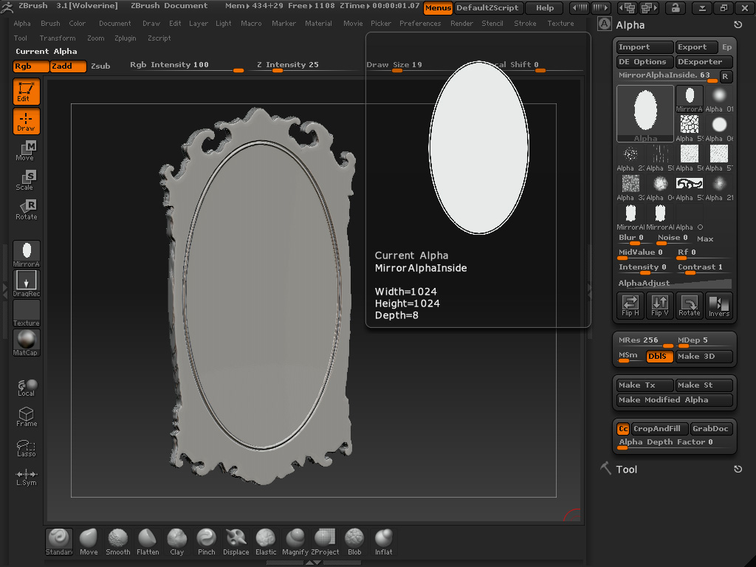This screenshot has height=567, width=756.
Task: Open the Texture selector slot
Action: (x=26, y=313)
